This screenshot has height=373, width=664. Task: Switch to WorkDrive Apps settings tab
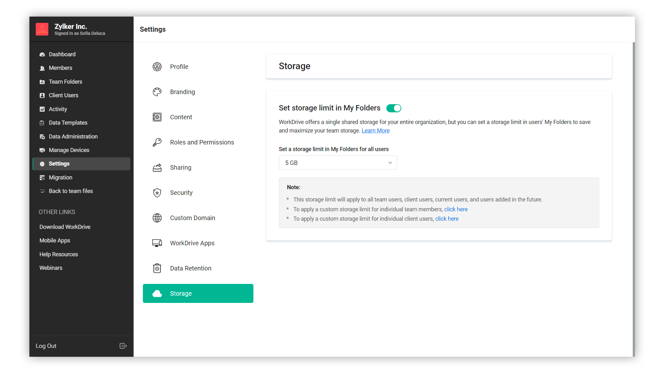[x=192, y=243]
